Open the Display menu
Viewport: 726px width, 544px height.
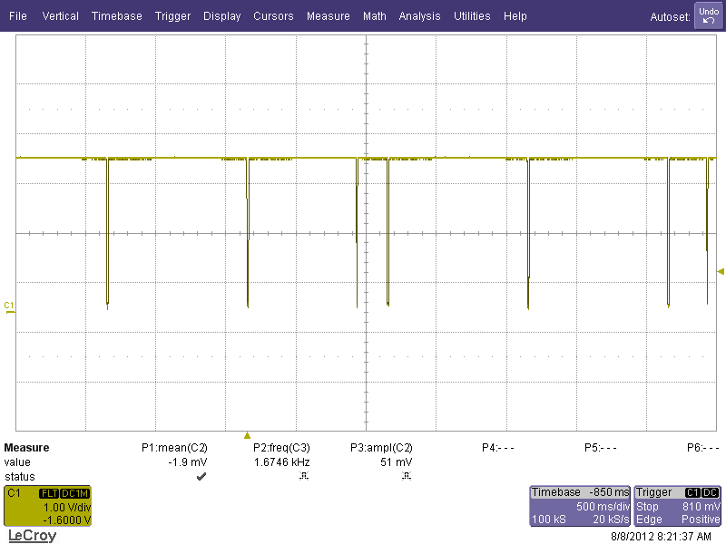tap(221, 16)
